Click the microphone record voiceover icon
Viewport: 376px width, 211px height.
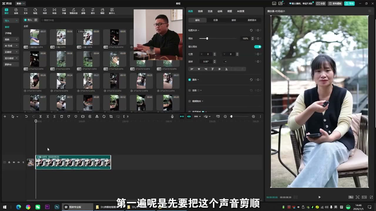point(172,116)
